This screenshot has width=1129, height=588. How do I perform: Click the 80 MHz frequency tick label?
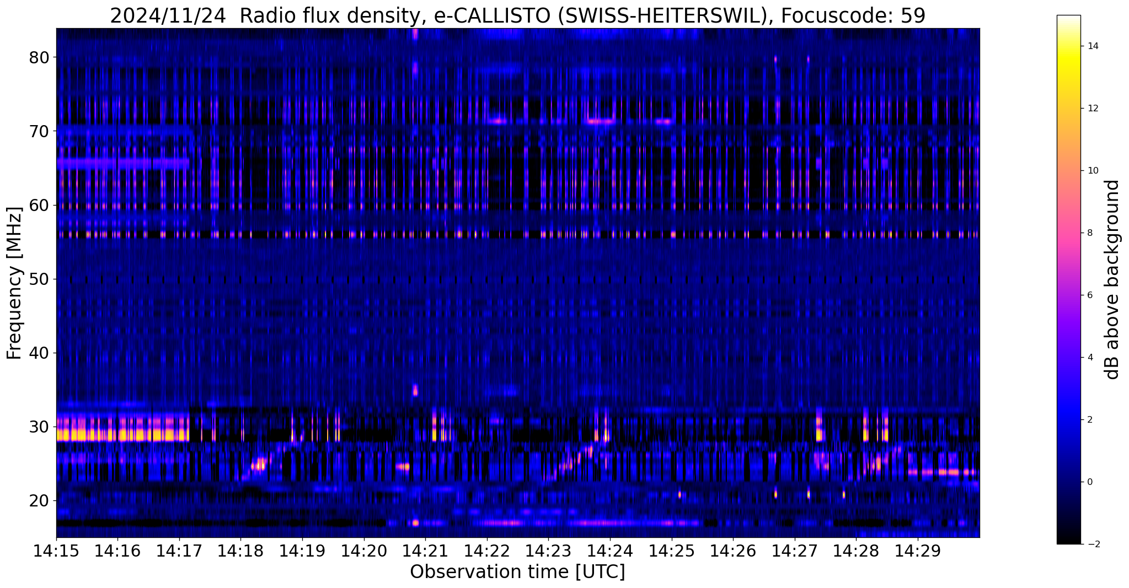tap(39, 57)
